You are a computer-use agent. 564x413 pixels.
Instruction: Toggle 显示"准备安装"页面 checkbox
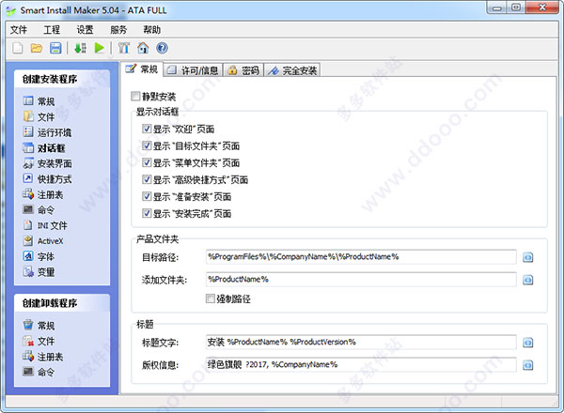tap(147, 196)
